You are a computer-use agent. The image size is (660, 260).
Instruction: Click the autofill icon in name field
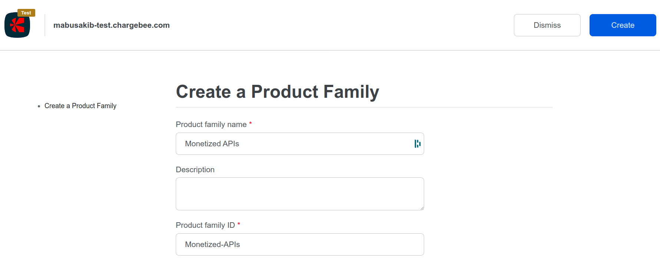pos(418,144)
